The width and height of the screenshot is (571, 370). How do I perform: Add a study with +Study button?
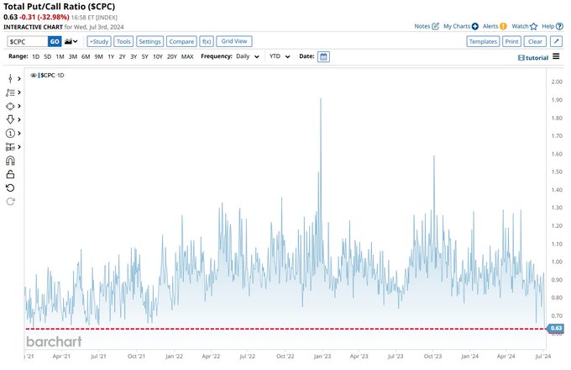tap(99, 41)
